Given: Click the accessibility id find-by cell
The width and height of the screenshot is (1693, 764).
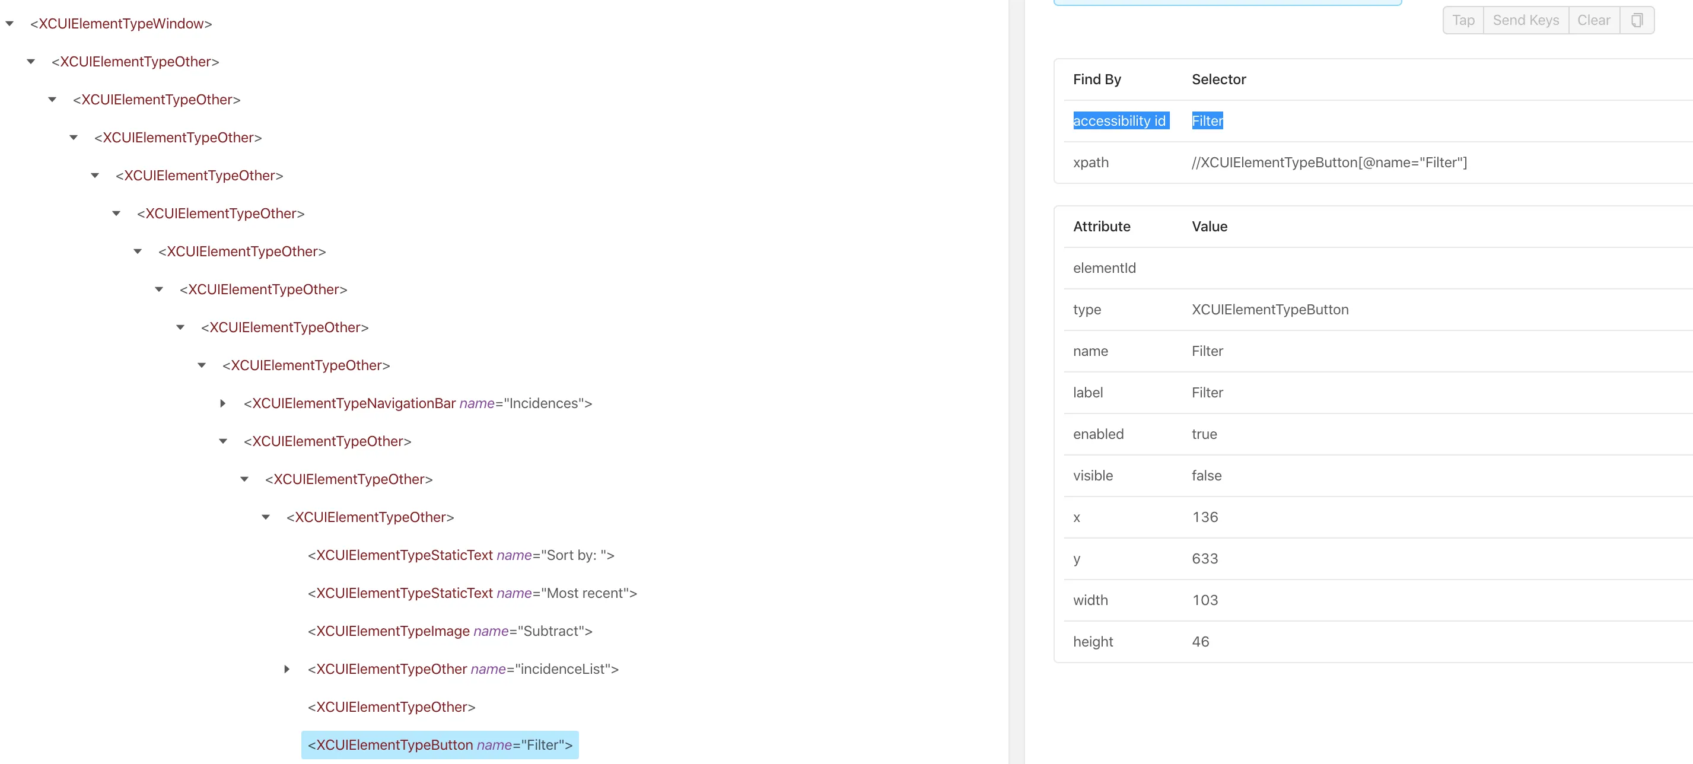Looking at the screenshot, I should click(1119, 121).
